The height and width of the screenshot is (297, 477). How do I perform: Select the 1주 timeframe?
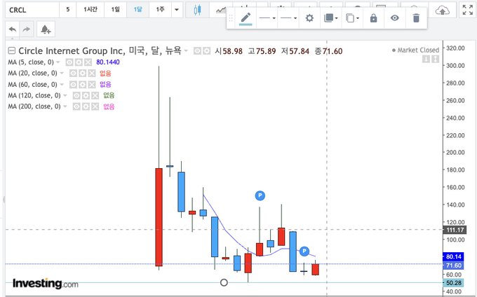161,10
